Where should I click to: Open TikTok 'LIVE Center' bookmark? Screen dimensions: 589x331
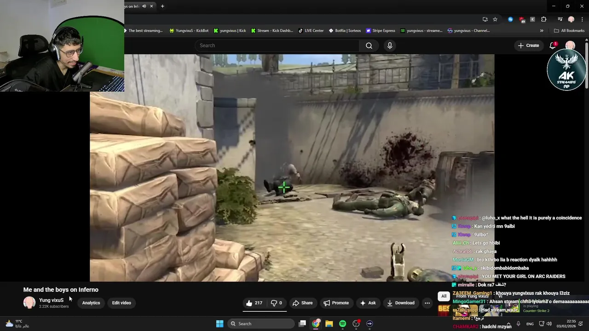(311, 31)
